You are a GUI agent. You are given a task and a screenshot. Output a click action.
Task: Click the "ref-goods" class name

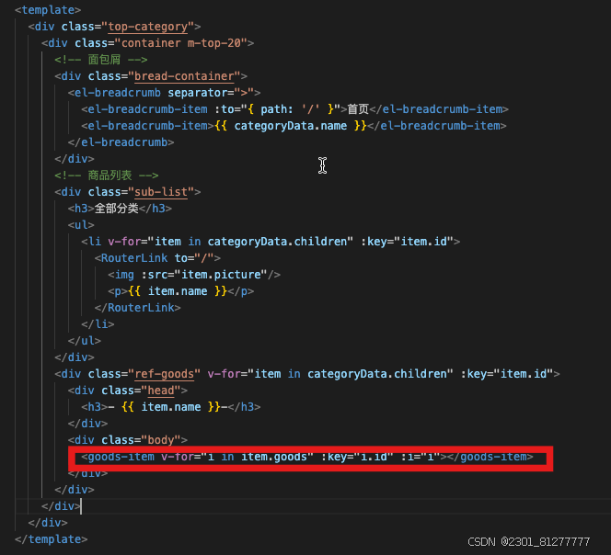[x=165, y=374]
